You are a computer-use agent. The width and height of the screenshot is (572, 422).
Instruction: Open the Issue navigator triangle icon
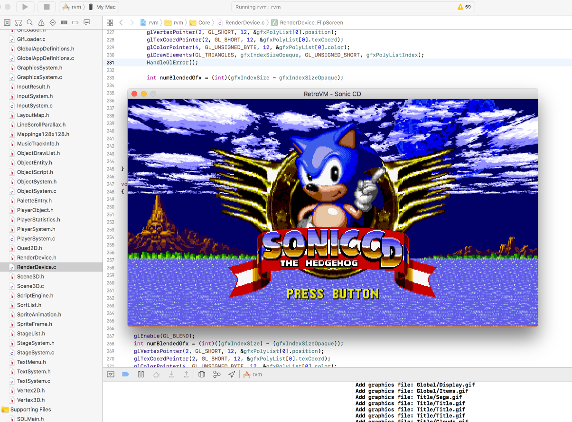click(x=41, y=22)
